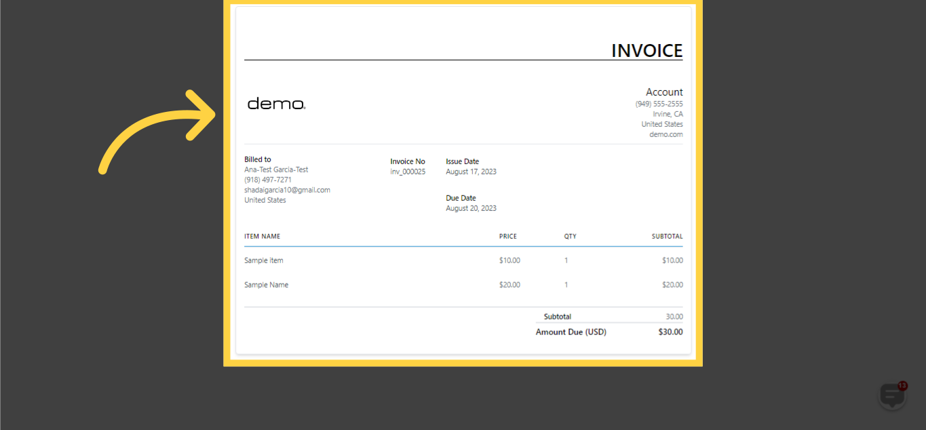Click United States under Billed to
This screenshot has height=430, width=926.
(x=265, y=200)
